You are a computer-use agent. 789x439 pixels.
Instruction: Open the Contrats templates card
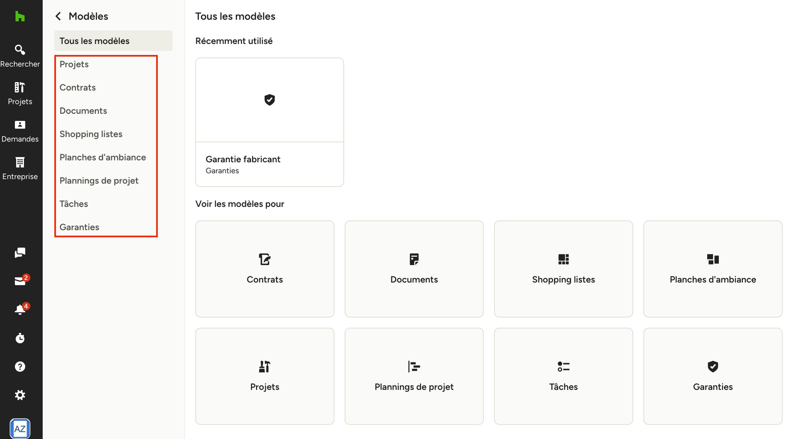click(x=265, y=269)
